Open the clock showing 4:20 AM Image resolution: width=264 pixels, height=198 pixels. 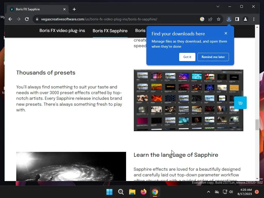point(245,192)
